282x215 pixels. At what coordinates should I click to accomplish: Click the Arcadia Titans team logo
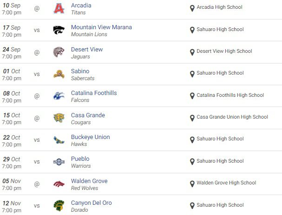point(59,8)
